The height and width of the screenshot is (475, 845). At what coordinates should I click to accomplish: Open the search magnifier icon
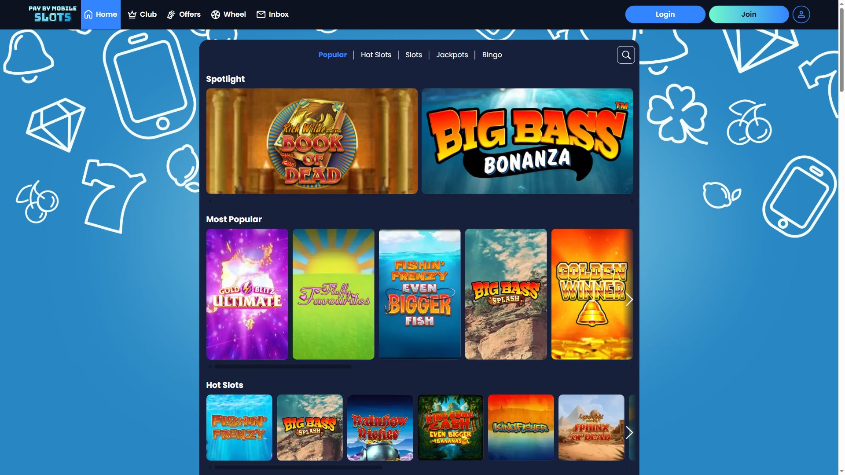click(x=626, y=55)
